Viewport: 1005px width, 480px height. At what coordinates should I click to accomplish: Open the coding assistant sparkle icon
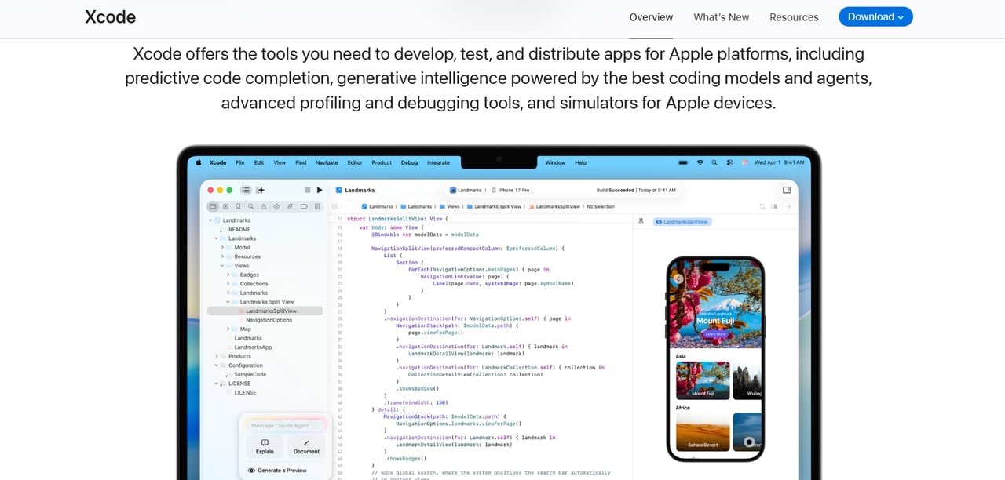click(261, 190)
